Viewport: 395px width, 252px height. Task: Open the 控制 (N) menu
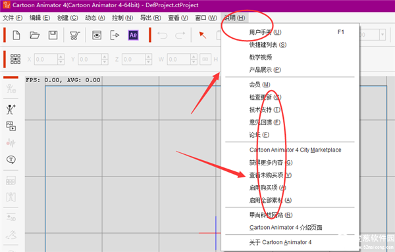click(x=122, y=18)
